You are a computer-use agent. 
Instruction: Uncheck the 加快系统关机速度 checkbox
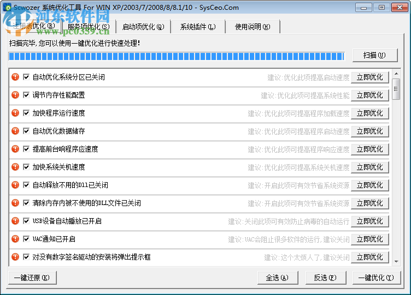tap(26, 167)
